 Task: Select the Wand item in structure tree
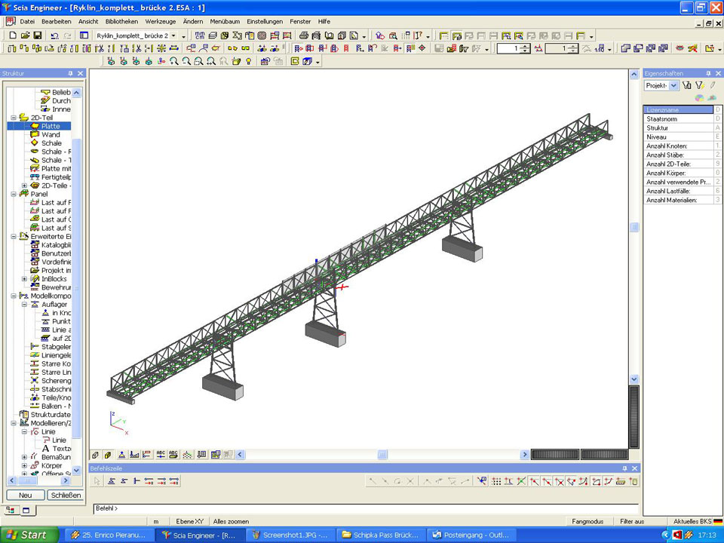click(51, 134)
